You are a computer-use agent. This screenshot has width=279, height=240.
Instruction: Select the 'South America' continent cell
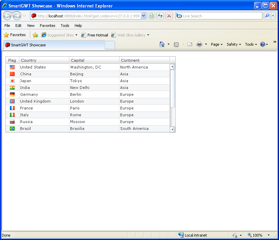[144, 129]
